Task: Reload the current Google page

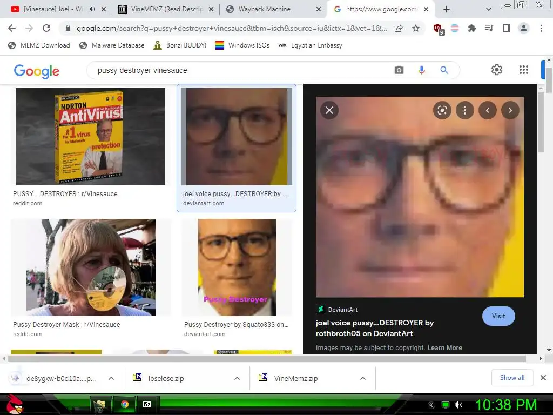Action: tap(46, 28)
